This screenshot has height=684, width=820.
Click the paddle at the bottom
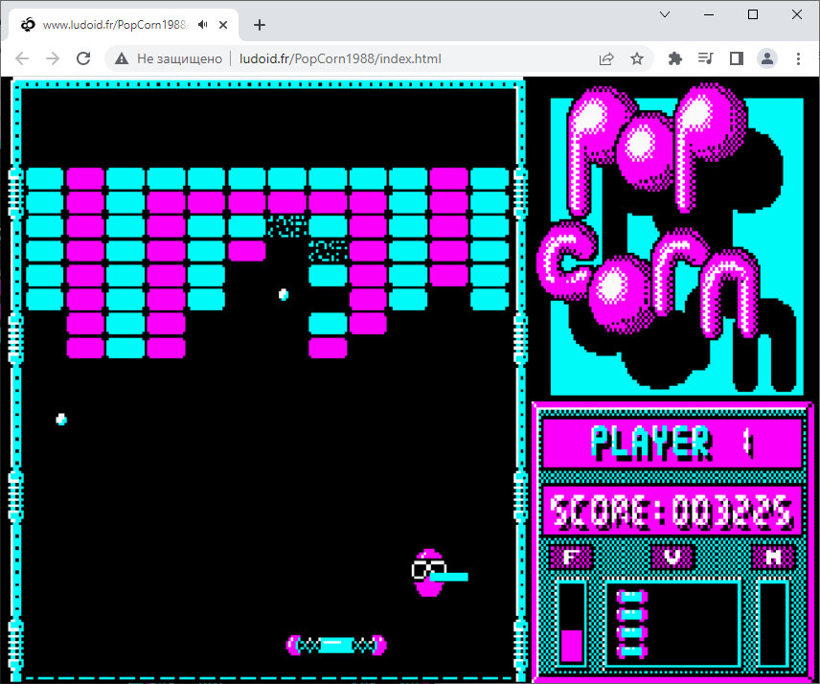(x=336, y=645)
